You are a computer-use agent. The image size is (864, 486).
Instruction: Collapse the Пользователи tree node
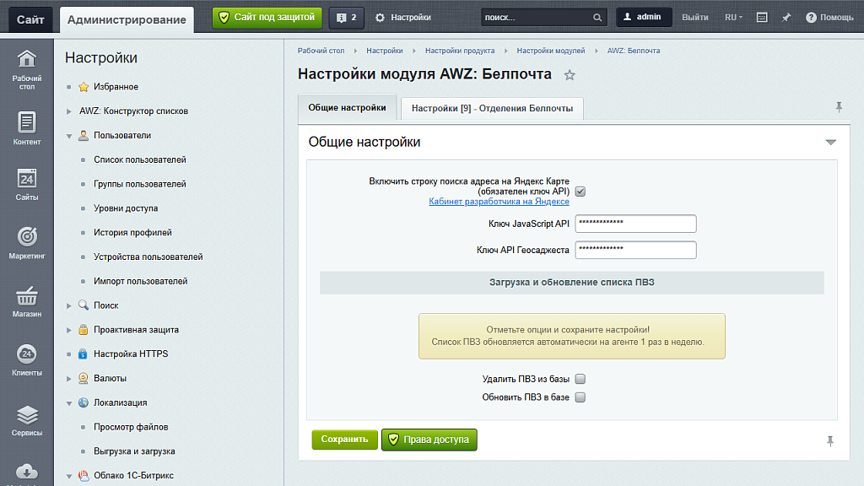click(x=69, y=135)
